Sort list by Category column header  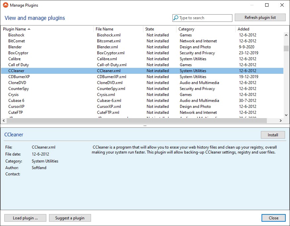click(186, 29)
